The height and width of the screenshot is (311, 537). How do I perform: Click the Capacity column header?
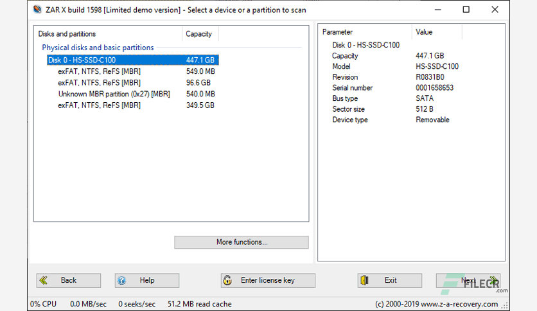click(200, 34)
